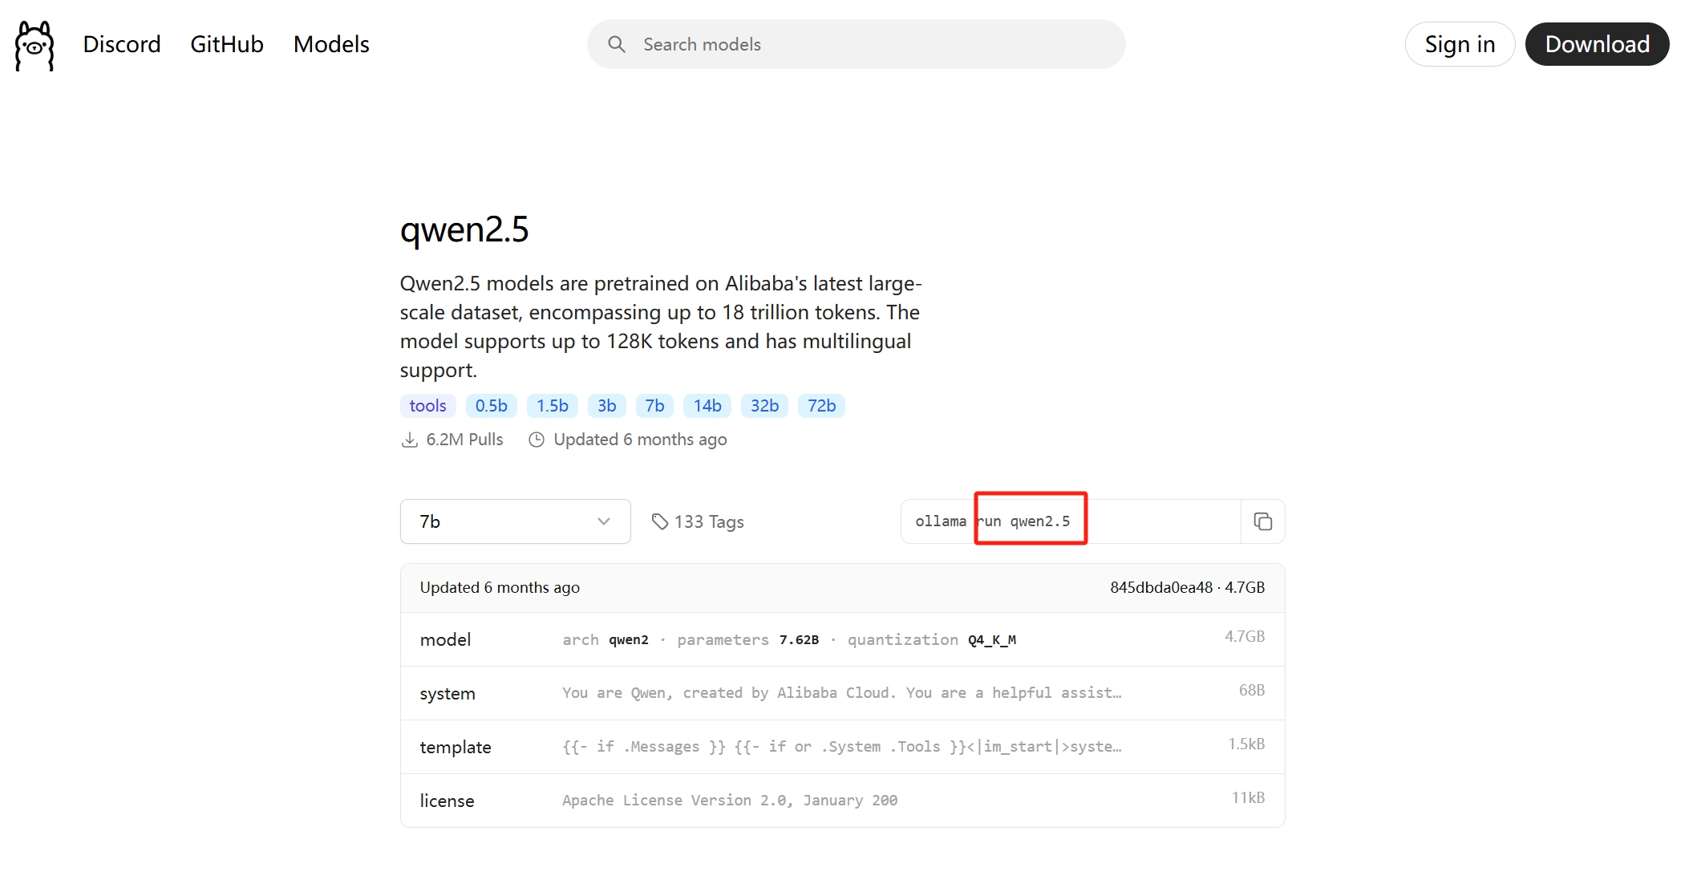This screenshot has height=884, width=1697.
Task: Click the chevron arrow in size selector
Action: pos(604,521)
